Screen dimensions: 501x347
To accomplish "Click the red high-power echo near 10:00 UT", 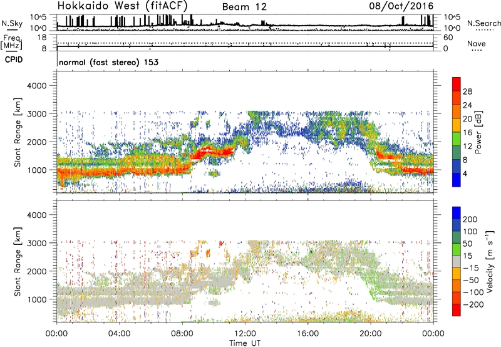I will pyautogui.click(x=212, y=152).
